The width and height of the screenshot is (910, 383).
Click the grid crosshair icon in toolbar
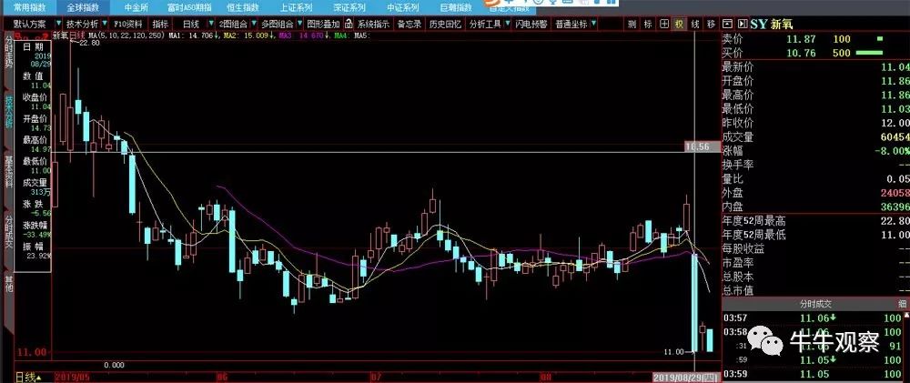click(664, 25)
